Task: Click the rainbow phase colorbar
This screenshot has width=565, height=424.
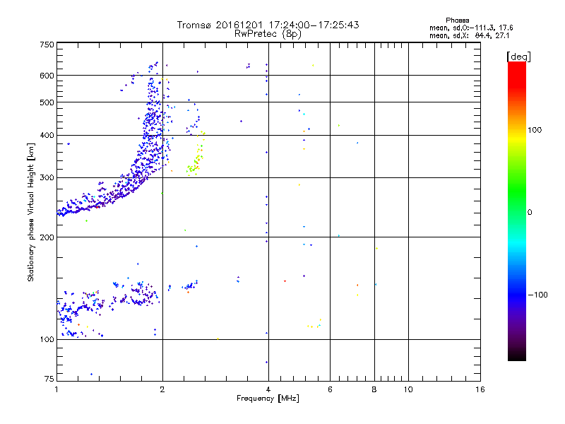Action: (517, 211)
